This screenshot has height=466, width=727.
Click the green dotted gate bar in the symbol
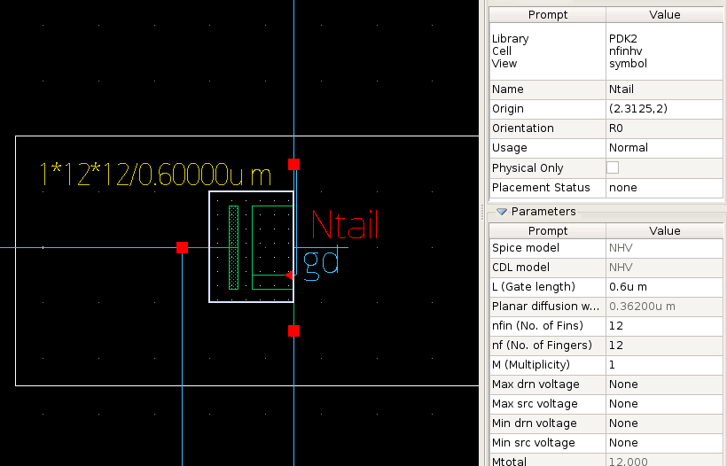point(234,247)
